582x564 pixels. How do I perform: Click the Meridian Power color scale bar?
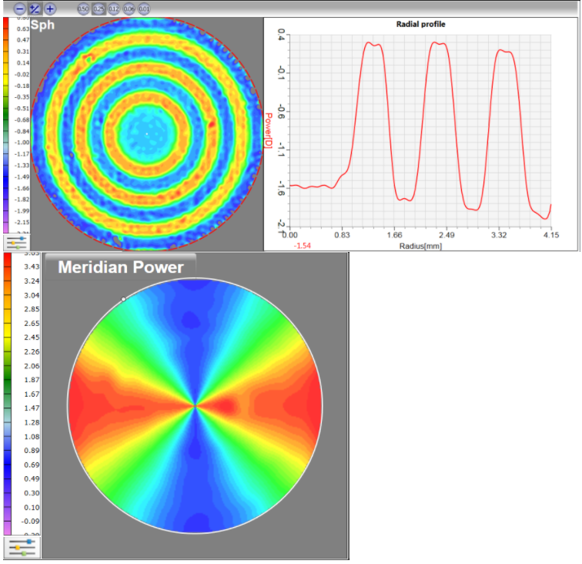tap(8, 394)
